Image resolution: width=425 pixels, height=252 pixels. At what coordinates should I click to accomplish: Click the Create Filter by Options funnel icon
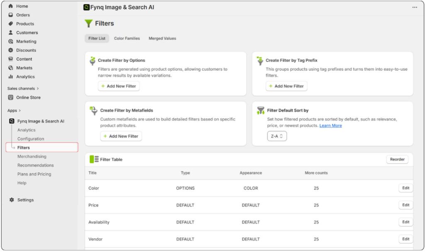click(x=93, y=61)
